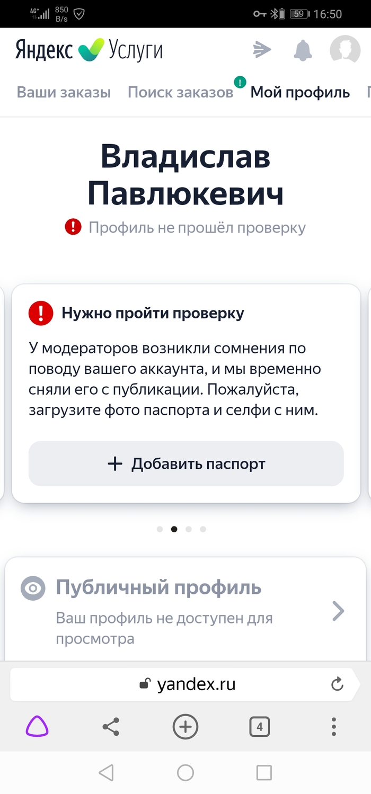Tap the share icon in browser bar
The height and width of the screenshot is (794, 371).
click(111, 727)
